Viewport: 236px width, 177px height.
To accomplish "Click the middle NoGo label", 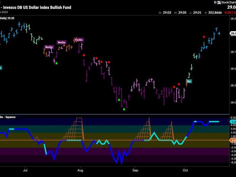I will click(61, 42).
